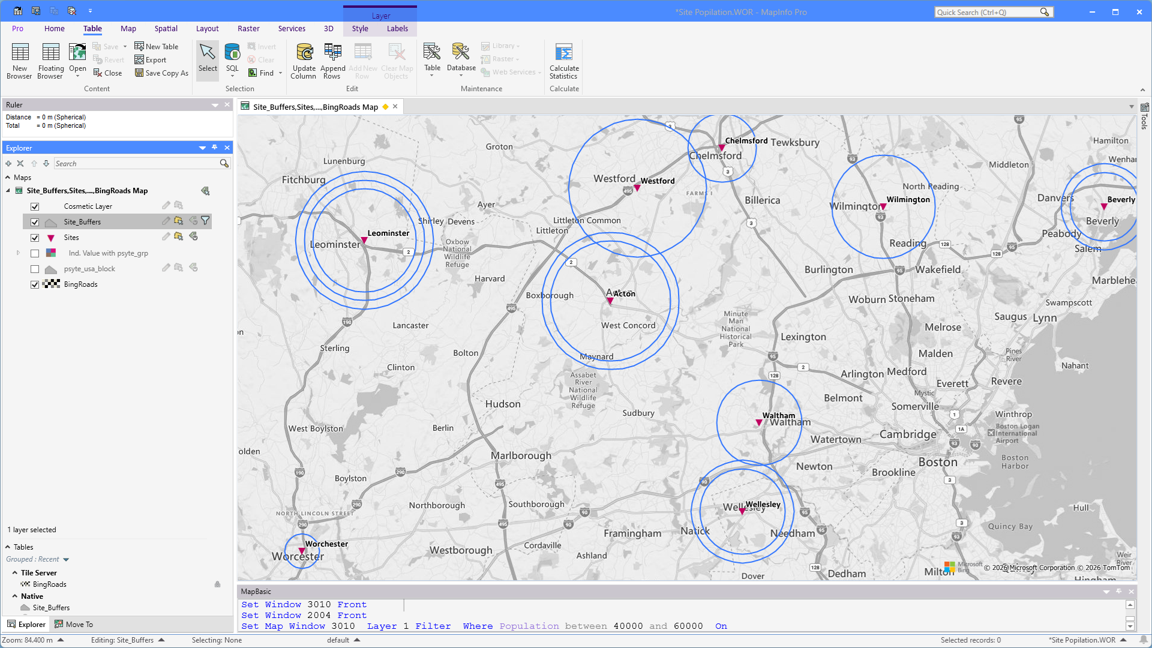Click the Move To tab button

coord(74,625)
